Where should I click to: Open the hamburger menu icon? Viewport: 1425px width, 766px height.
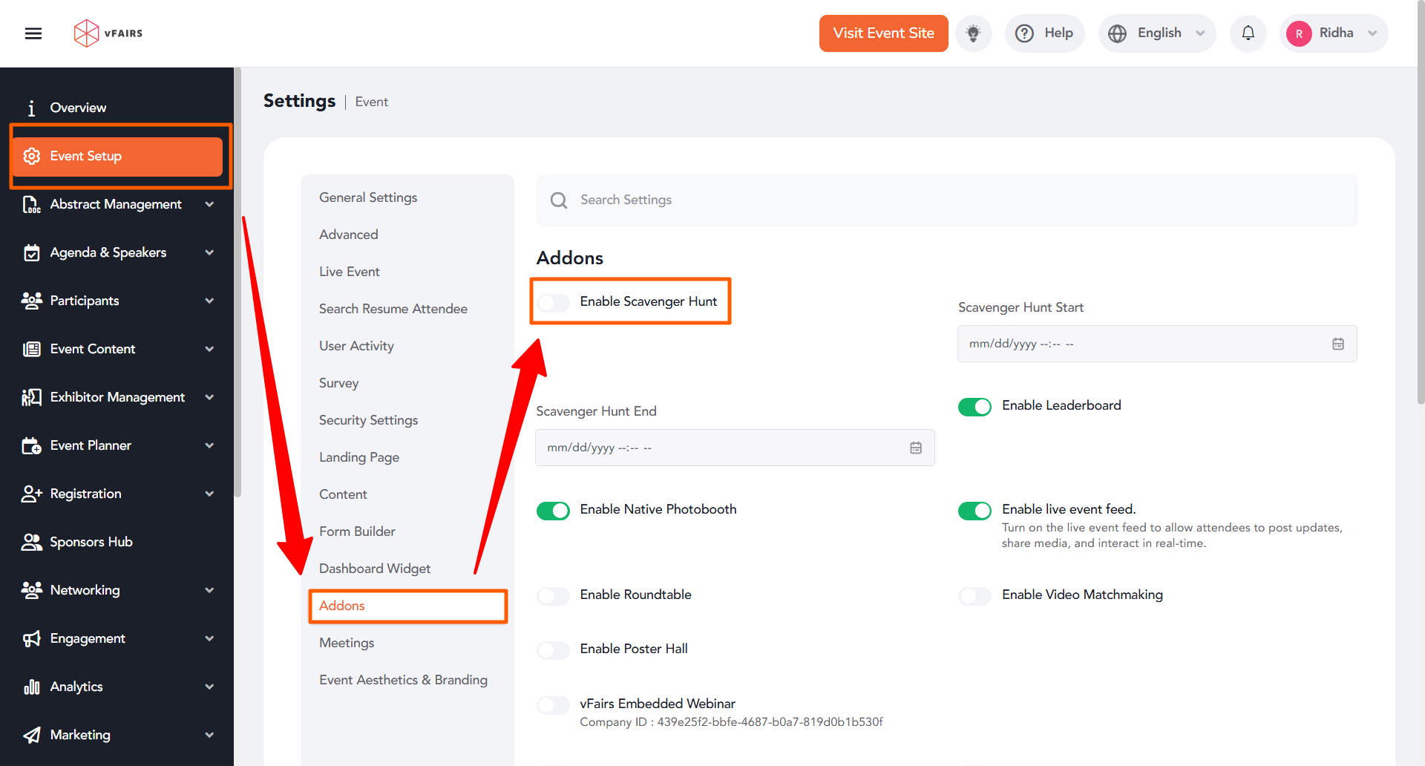(33, 33)
